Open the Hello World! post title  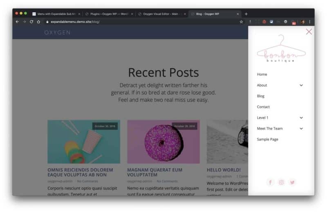(224, 170)
